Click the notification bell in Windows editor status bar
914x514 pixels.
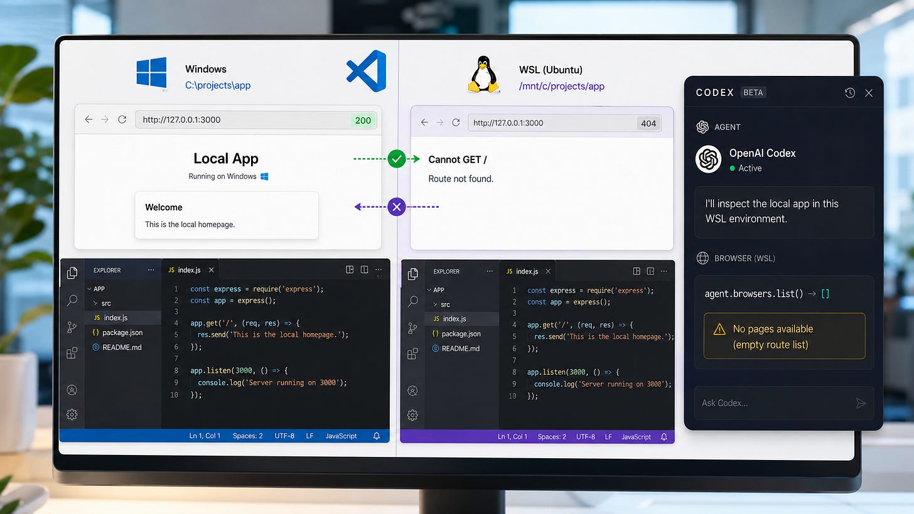377,436
